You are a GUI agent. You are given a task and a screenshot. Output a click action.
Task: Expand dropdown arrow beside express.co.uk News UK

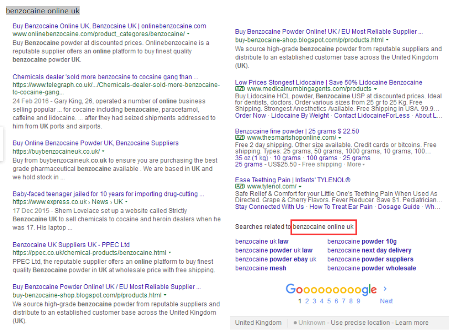tap(126, 202)
